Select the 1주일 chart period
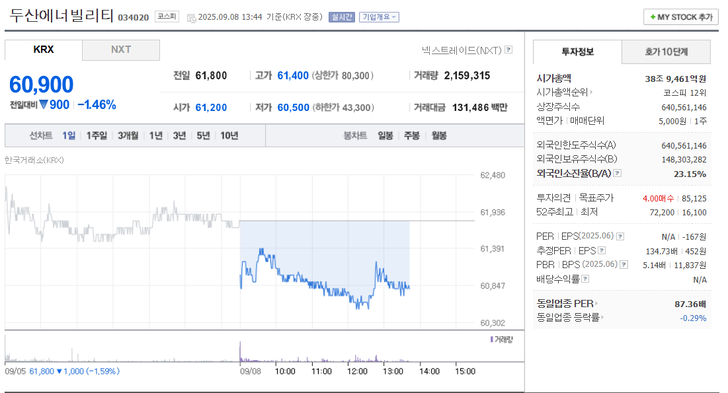 (x=97, y=135)
